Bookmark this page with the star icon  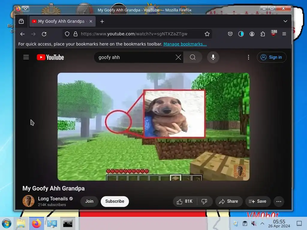(x=207, y=34)
